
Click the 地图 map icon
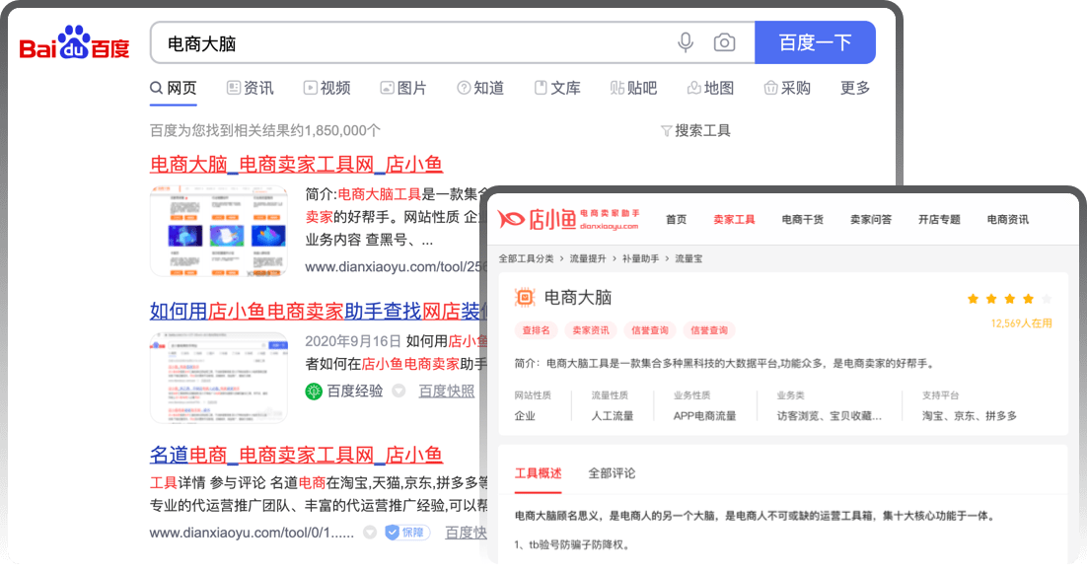coord(691,88)
